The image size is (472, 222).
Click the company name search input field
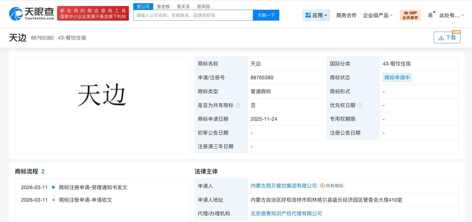pos(192,15)
